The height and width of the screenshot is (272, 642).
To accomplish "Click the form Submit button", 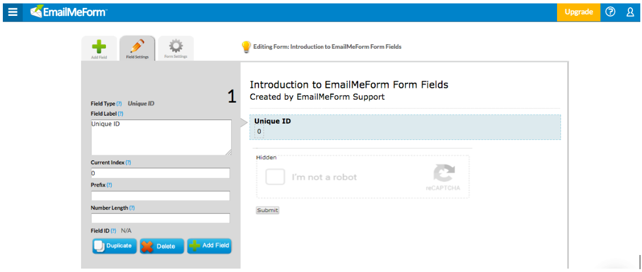I will click(x=267, y=210).
